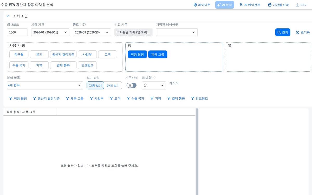Screen dimensions: 312x195
Task: Select the 지역 dimension chip
Action: coord(39,65)
